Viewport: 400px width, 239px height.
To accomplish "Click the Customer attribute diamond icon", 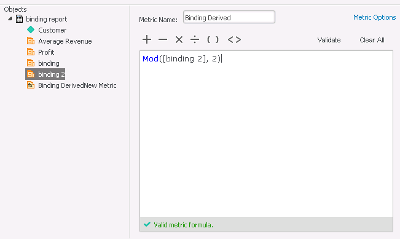I will (31, 30).
